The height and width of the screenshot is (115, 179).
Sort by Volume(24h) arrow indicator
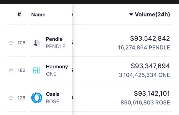tap(131, 14)
